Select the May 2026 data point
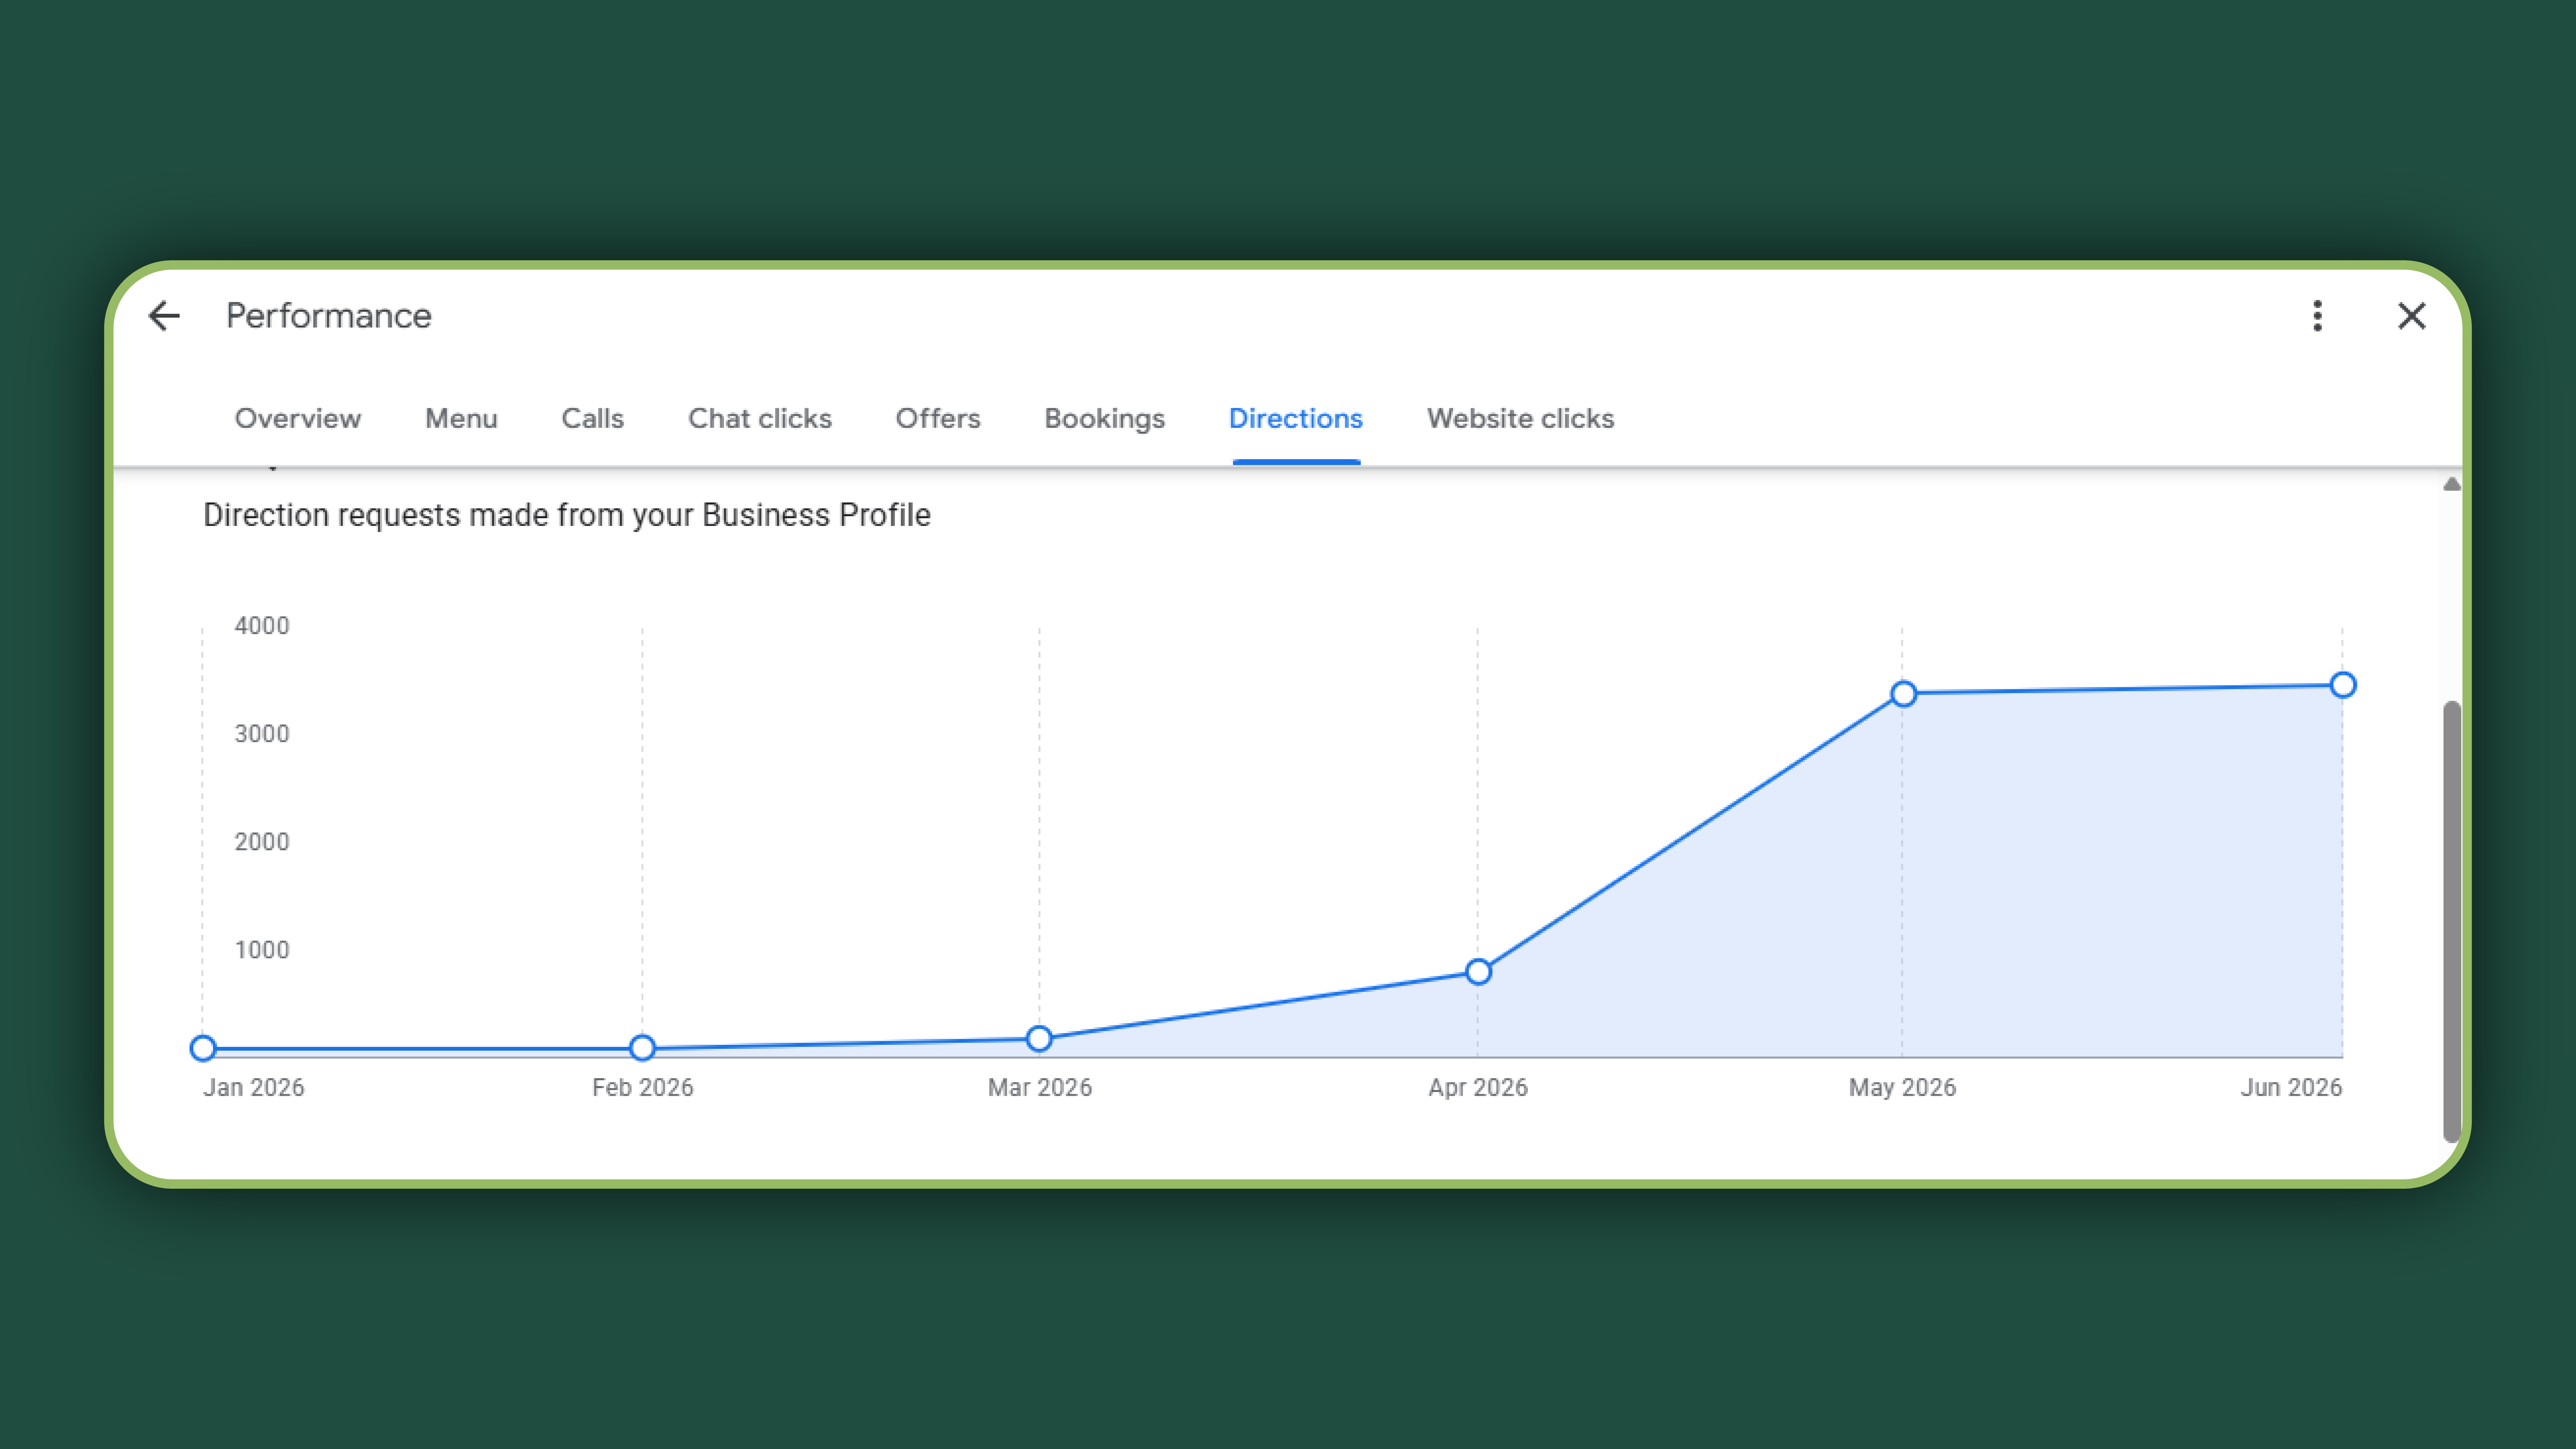 click(1903, 694)
